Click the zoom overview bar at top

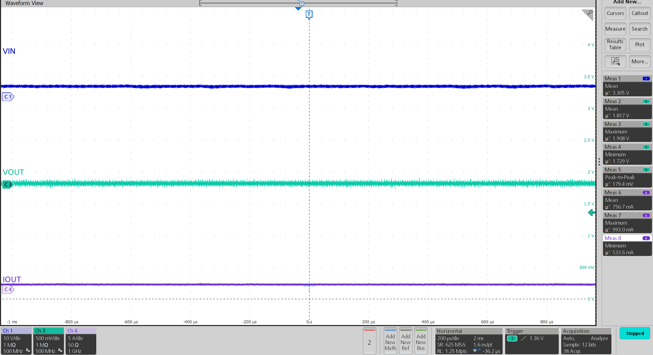298,3
